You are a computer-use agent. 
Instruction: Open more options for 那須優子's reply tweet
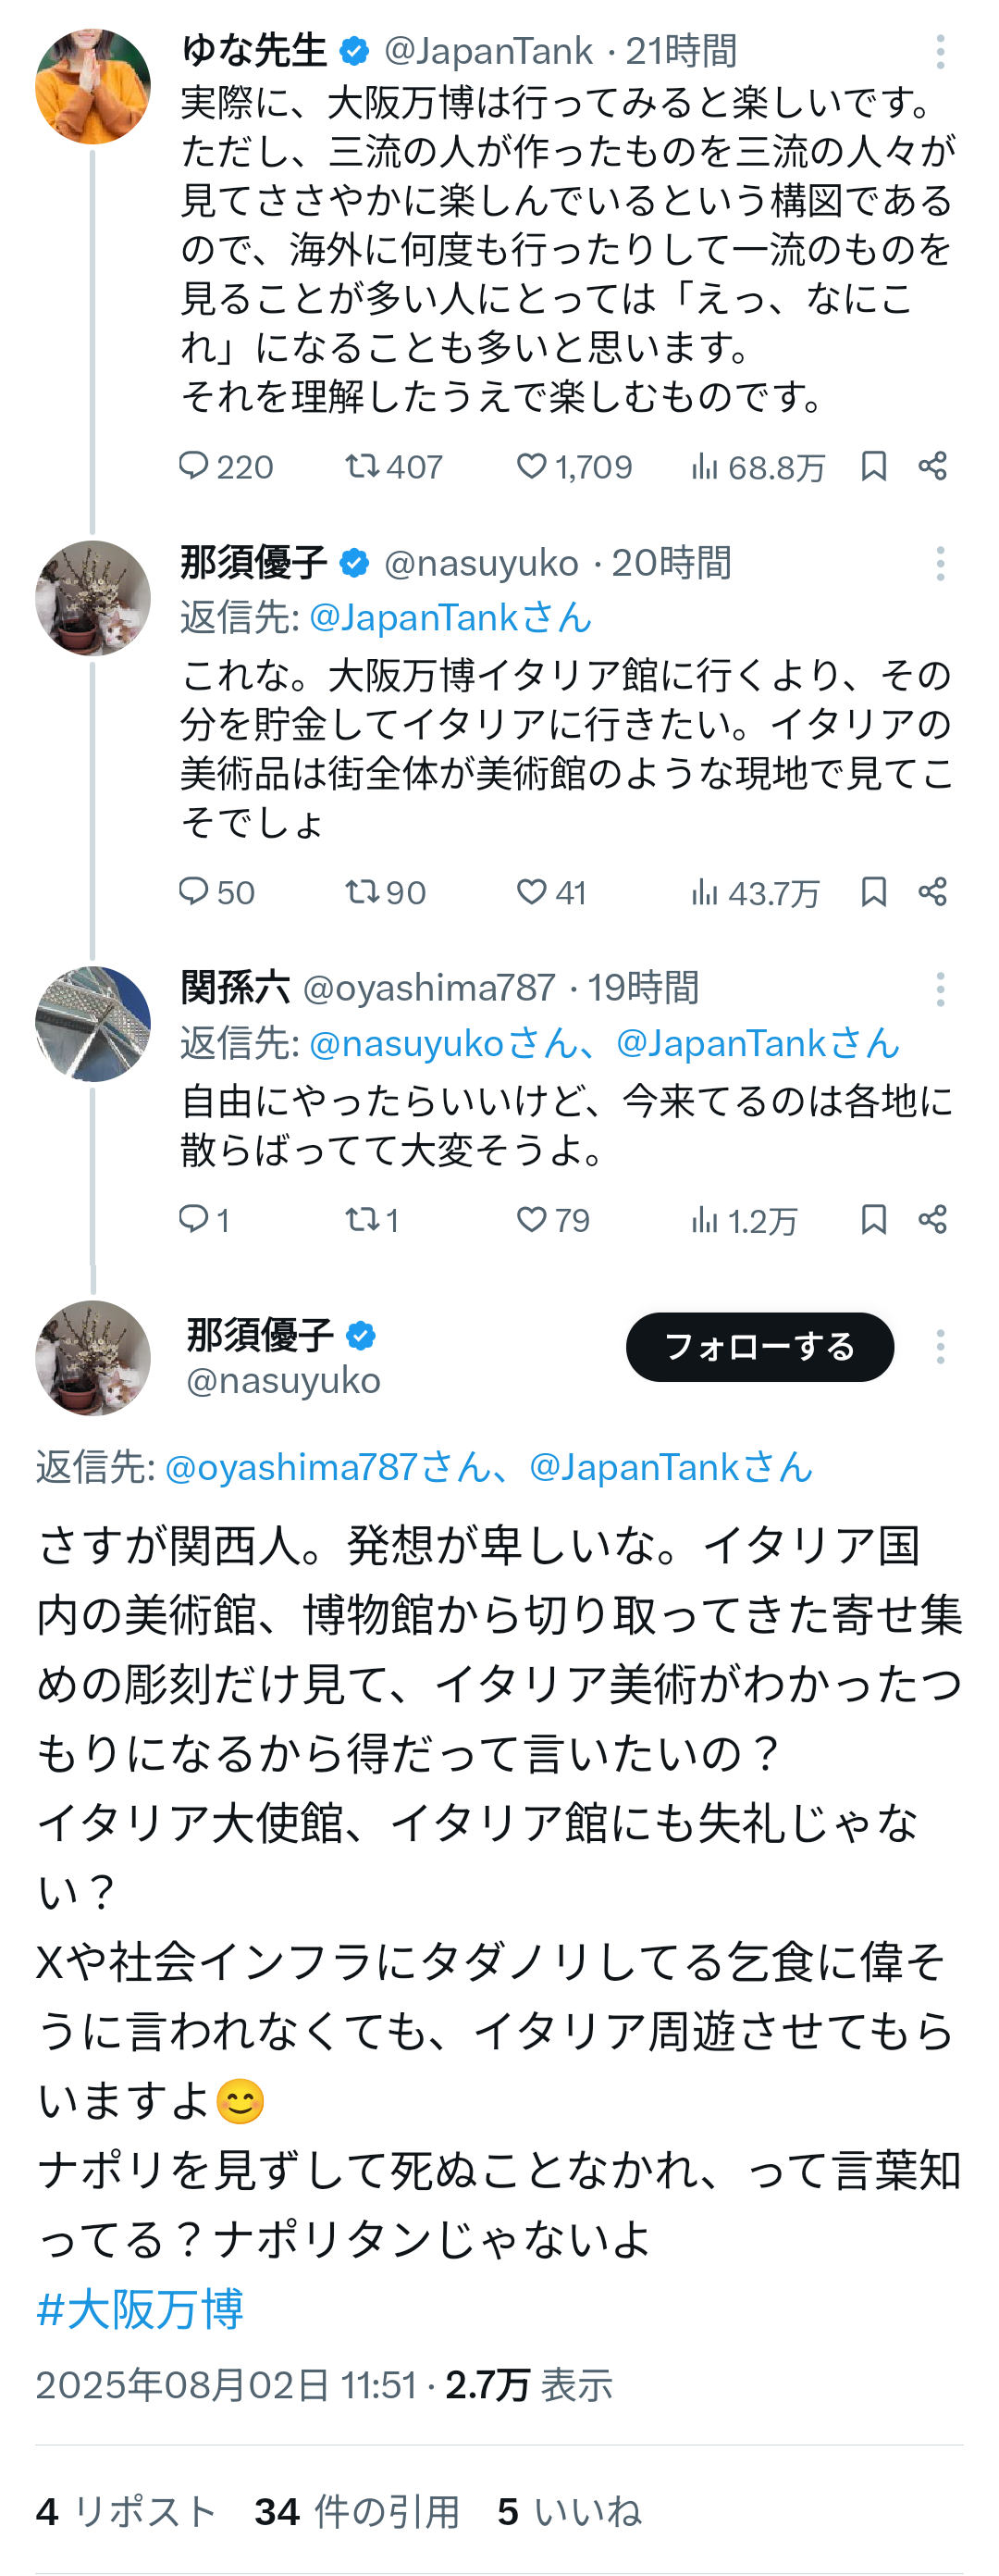[x=940, y=564]
